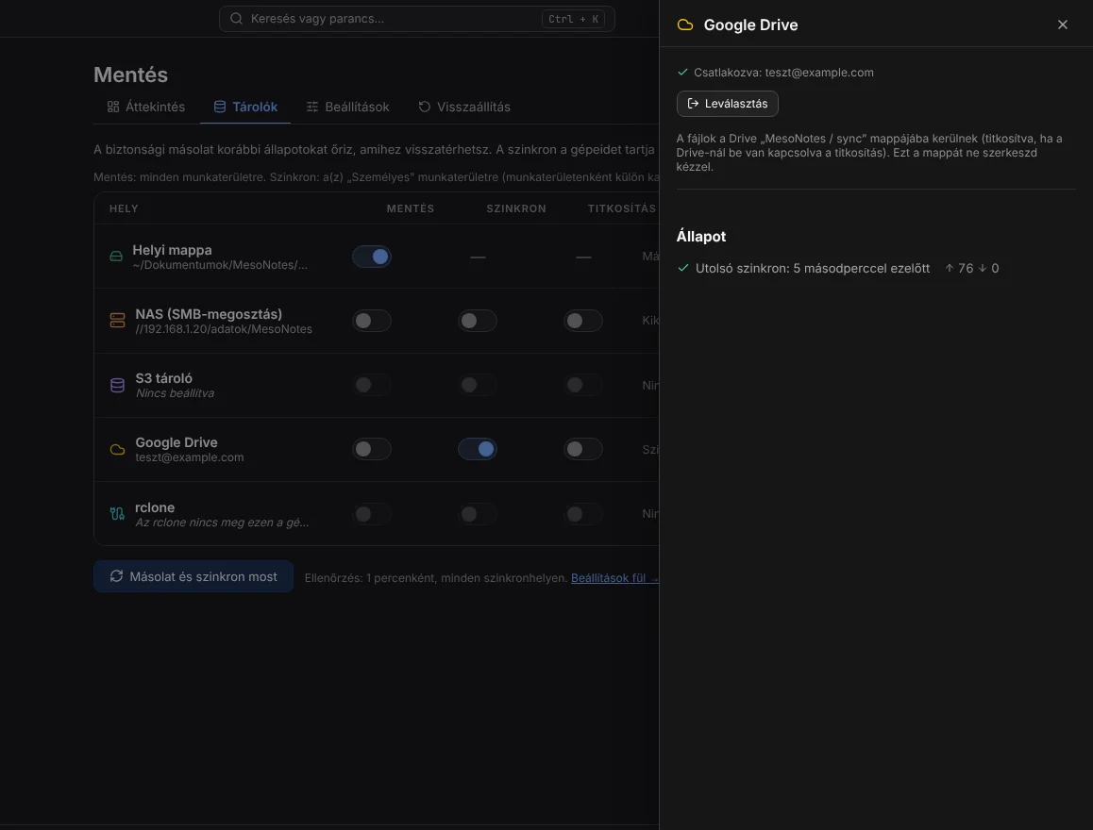Click the cloud icon in the panel header
1093x830 pixels.
click(685, 25)
